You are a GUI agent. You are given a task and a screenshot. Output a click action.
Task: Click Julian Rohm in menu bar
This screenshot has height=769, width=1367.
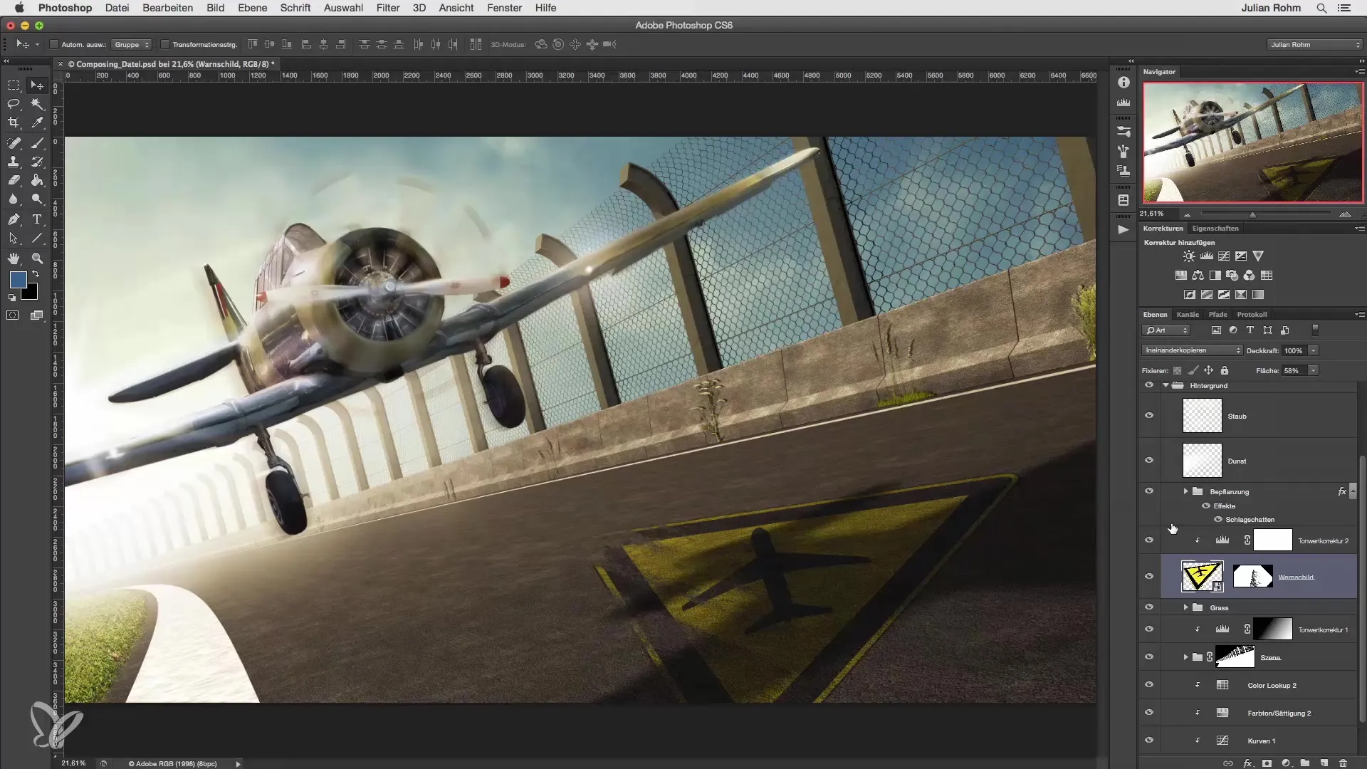pos(1271,8)
